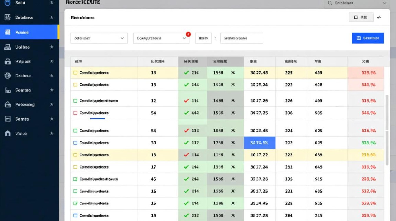Tick the green checkbox in row 12 / 114
The image size is (396, 221).
click(75, 100)
